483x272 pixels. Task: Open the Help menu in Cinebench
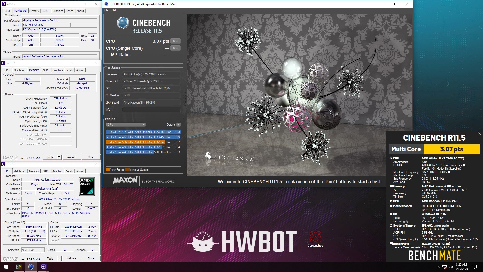pos(114,10)
